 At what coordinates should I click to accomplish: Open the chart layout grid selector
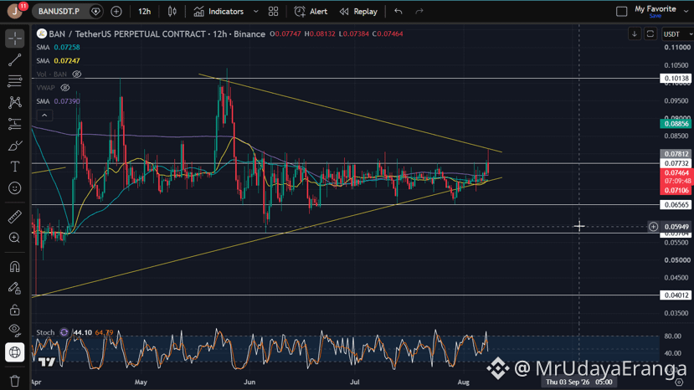(x=274, y=12)
